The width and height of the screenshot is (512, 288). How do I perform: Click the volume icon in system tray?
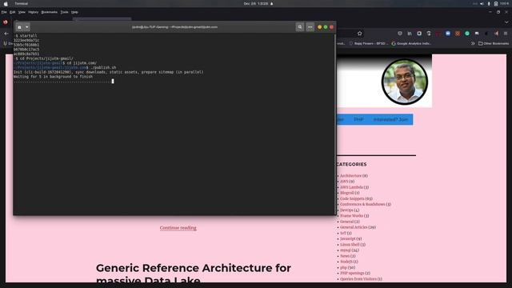point(482,3)
